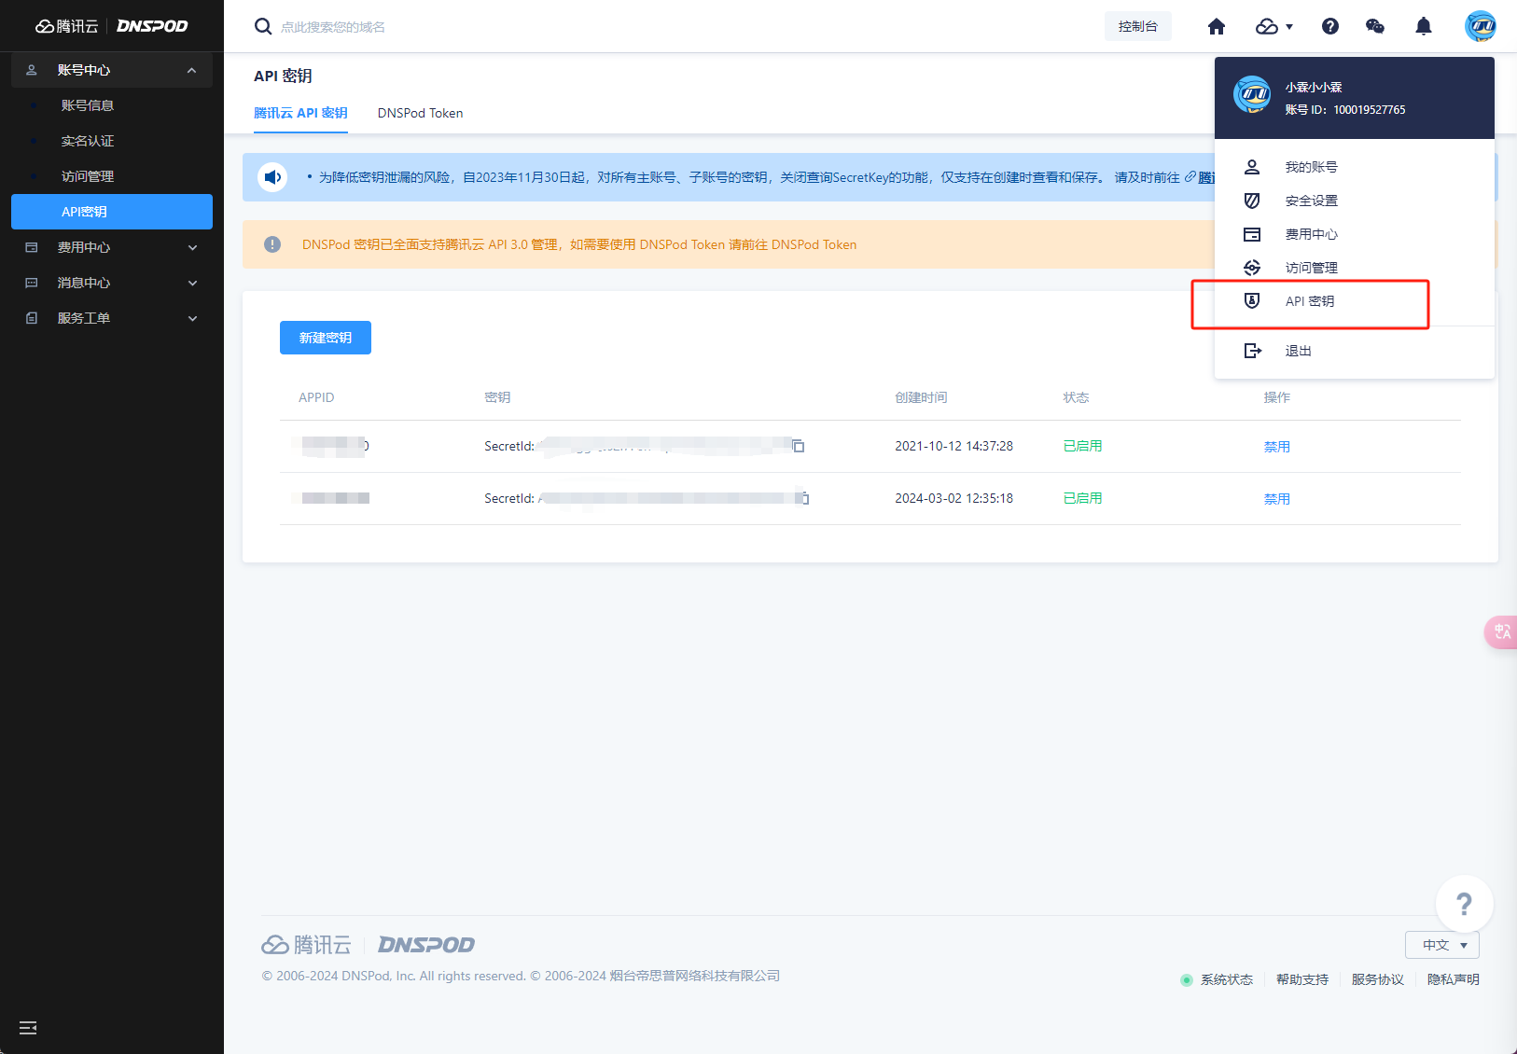Click the 创建时间 column header
1517x1054 pixels.
point(921,397)
